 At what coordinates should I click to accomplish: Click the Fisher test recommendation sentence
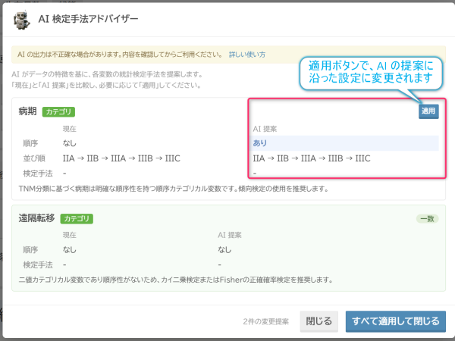(x=176, y=280)
